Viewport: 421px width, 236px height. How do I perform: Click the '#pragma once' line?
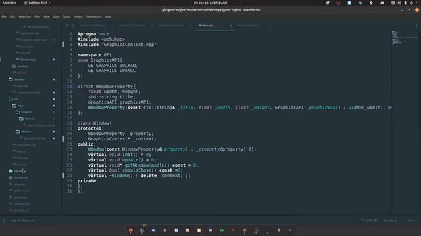click(93, 34)
